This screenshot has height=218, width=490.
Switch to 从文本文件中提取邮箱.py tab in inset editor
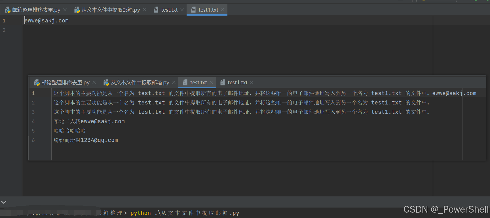pyautogui.click(x=140, y=83)
